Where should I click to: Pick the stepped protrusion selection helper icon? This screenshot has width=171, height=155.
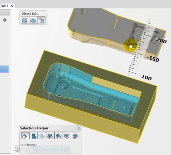click(x=59, y=135)
